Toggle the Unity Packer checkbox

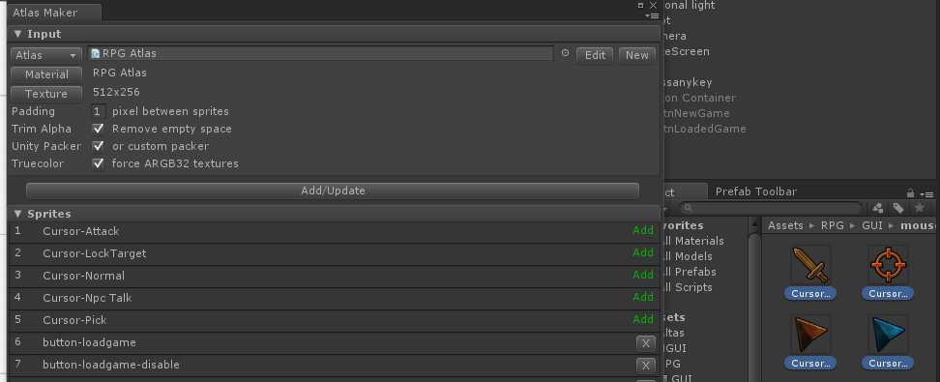pyautogui.click(x=99, y=146)
